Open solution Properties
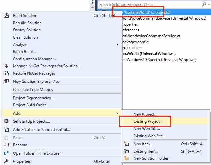Image resolution: width=211 pixels, height=165 pixels. [x=61, y=161]
